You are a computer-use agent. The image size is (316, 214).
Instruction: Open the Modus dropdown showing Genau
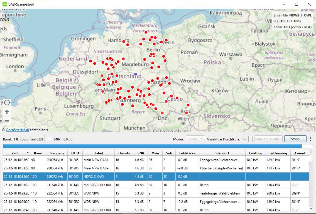tap(196, 139)
